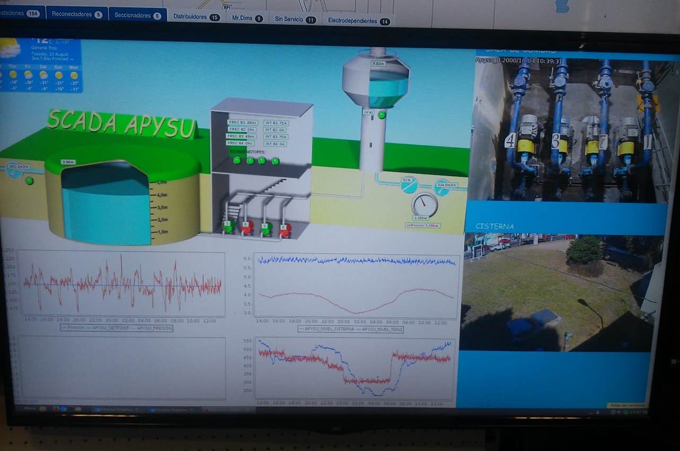This screenshot has width=680, height=451.
Task: Click the FREC B4: 0Hz readout
Action: click(240, 143)
